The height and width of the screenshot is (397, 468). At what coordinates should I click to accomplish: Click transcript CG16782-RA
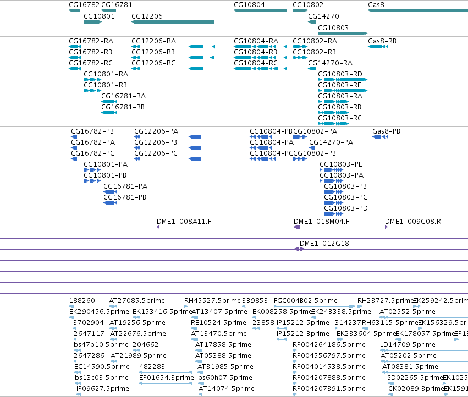pyautogui.click(x=91, y=41)
